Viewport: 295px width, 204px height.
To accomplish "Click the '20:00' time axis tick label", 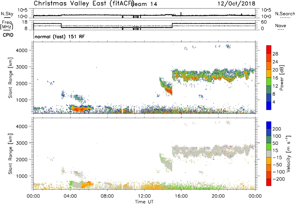I will click(x=218, y=196).
